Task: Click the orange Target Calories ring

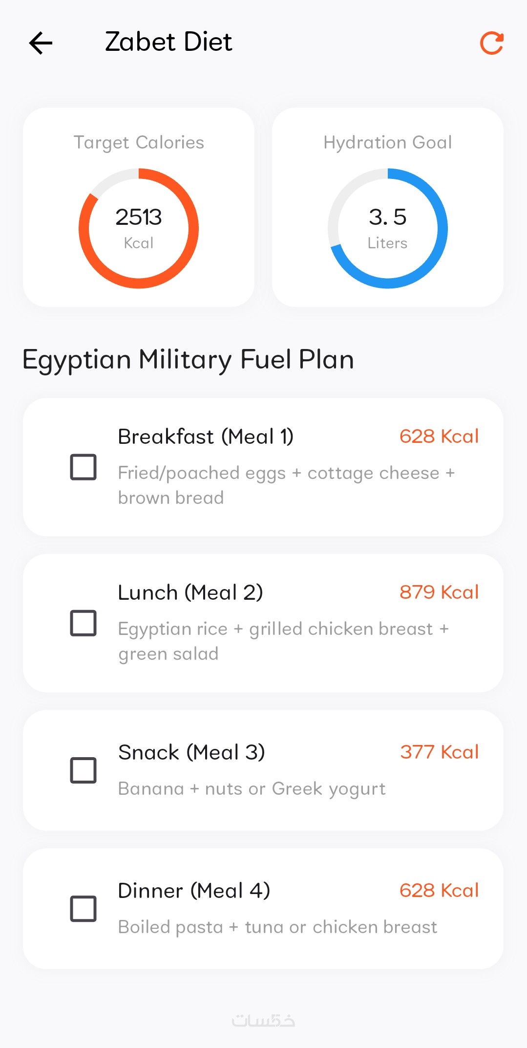Action: [139, 228]
